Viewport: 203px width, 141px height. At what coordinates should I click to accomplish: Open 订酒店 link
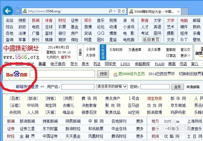tap(171, 55)
